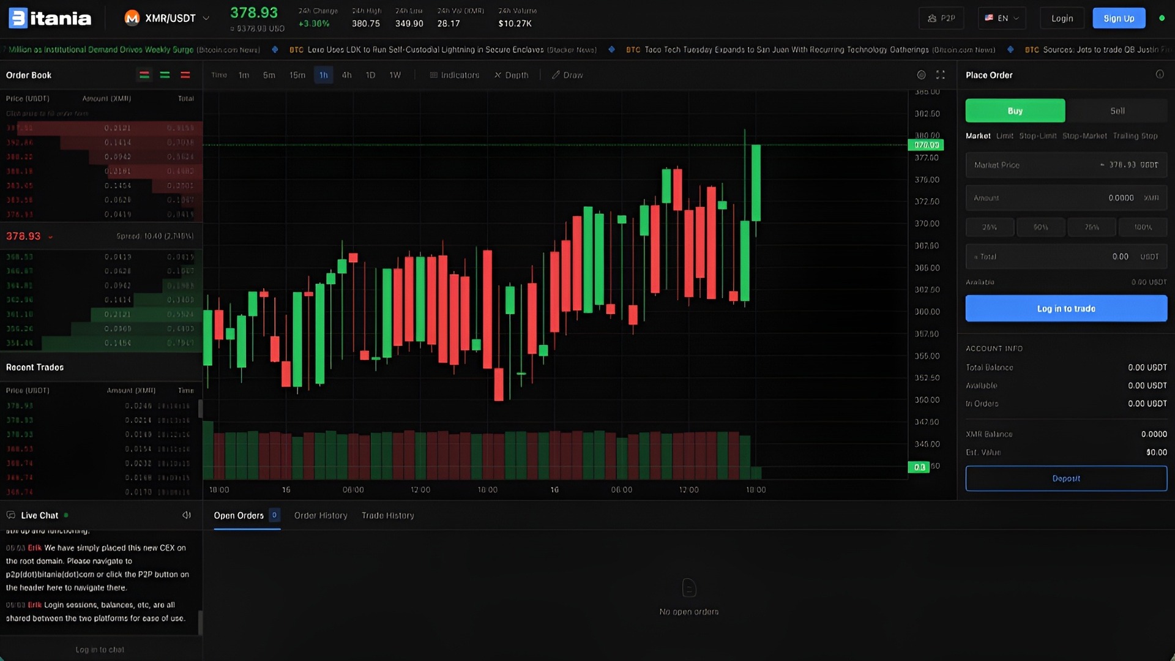Image resolution: width=1175 pixels, height=661 pixels.
Task: Switch chart to Depth view
Action: tap(512, 75)
